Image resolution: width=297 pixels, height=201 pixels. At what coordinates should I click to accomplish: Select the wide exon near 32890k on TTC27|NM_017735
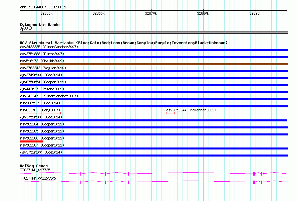pyautogui.click(x=254, y=174)
